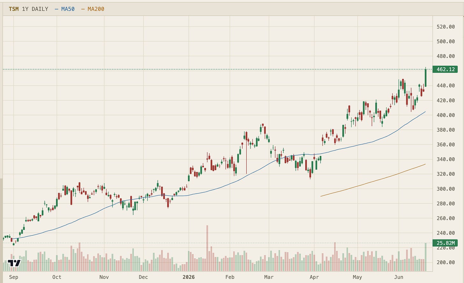Click the TSM ticker symbol

coord(13,9)
